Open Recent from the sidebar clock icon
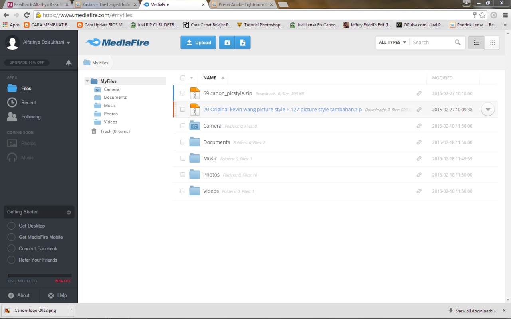This screenshot has width=511, height=319. [12, 102]
